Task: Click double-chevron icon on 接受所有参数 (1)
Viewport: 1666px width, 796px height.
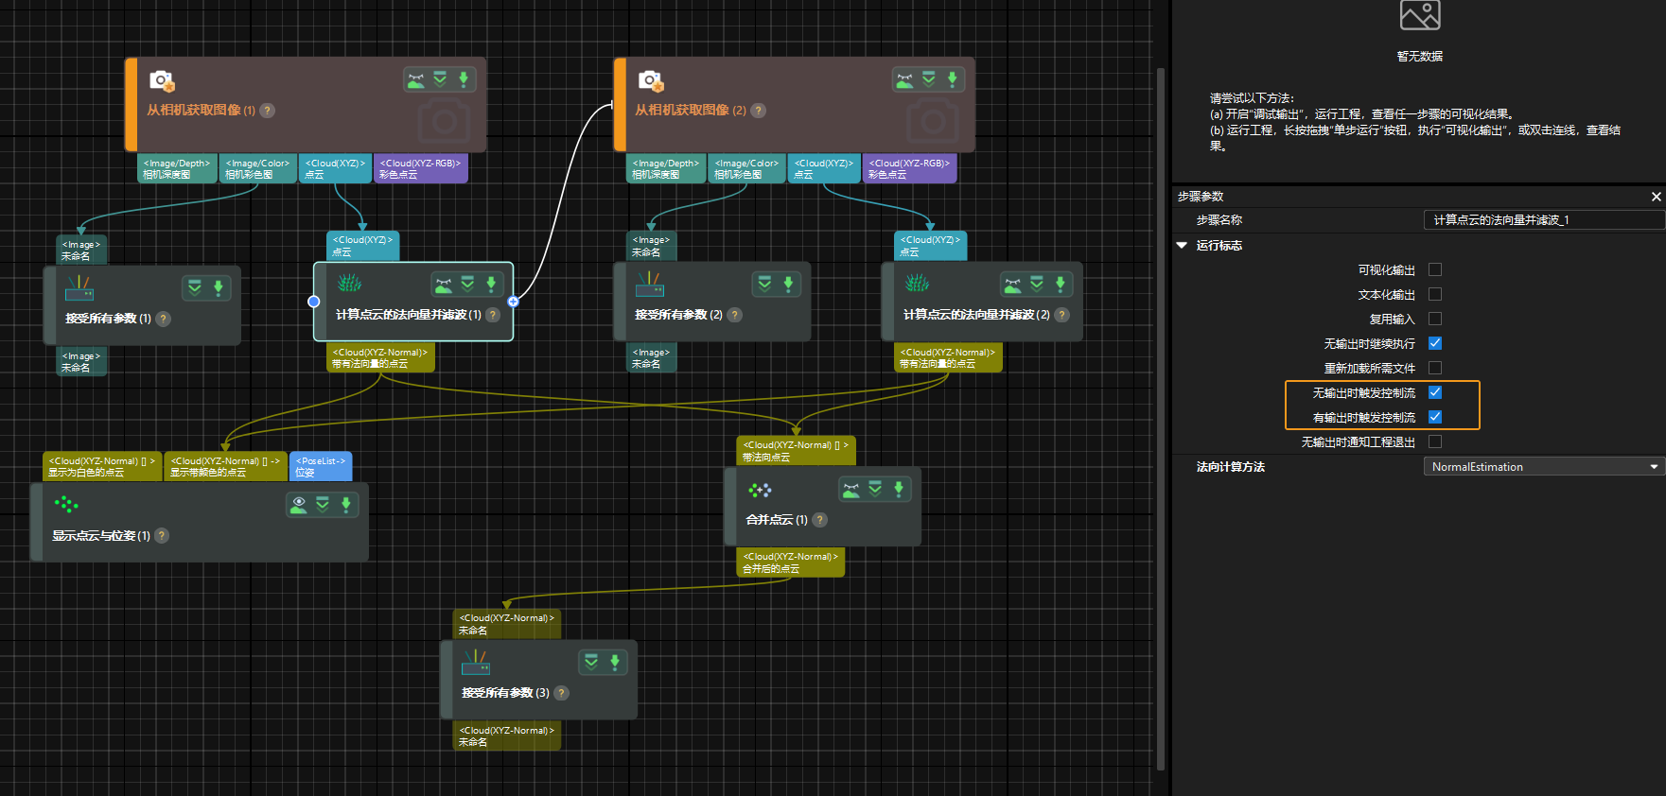Action: 195,287
